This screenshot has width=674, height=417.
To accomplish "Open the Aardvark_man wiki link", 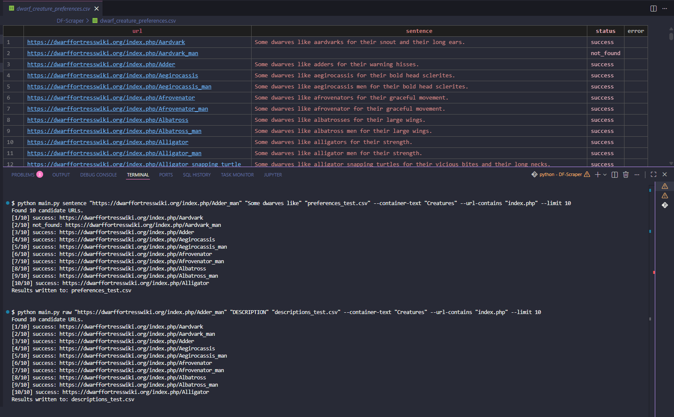I will [x=113, y=53].
